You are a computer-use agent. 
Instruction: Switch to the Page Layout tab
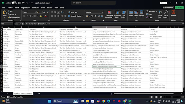pyautogui.click(x=26, y=8)
